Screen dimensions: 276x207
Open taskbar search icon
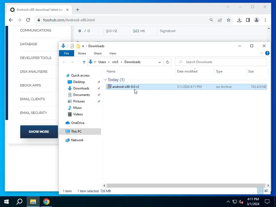(19, 202)
